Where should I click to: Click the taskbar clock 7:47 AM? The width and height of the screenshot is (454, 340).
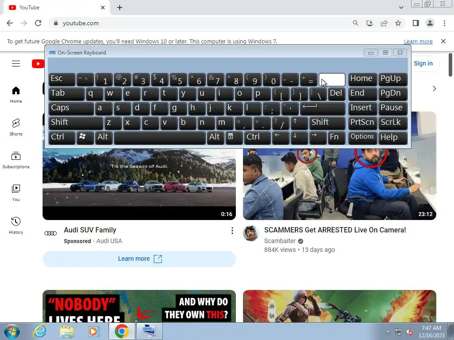tap(431, 332)
